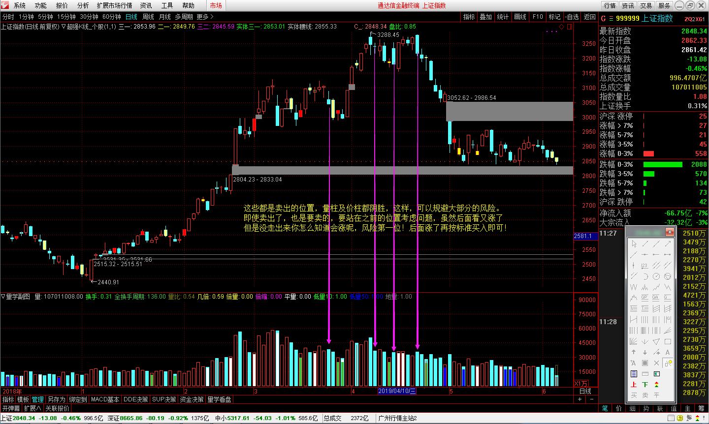Select the 日线 daily period
Viewport: 709px width, 424px height.
[131, 17]
